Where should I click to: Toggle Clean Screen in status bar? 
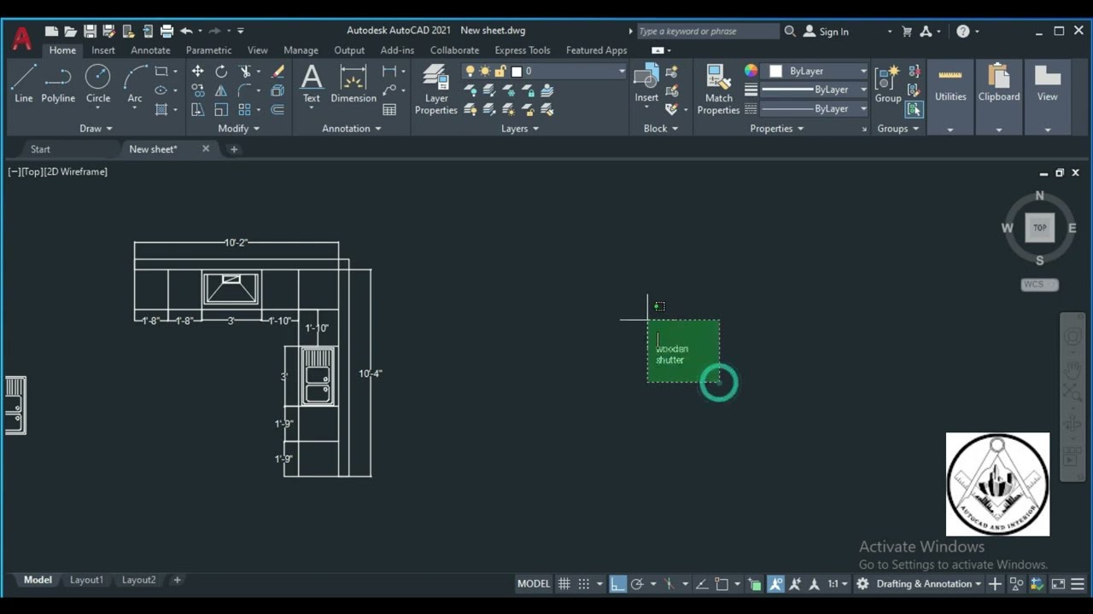click(1058, 584)
